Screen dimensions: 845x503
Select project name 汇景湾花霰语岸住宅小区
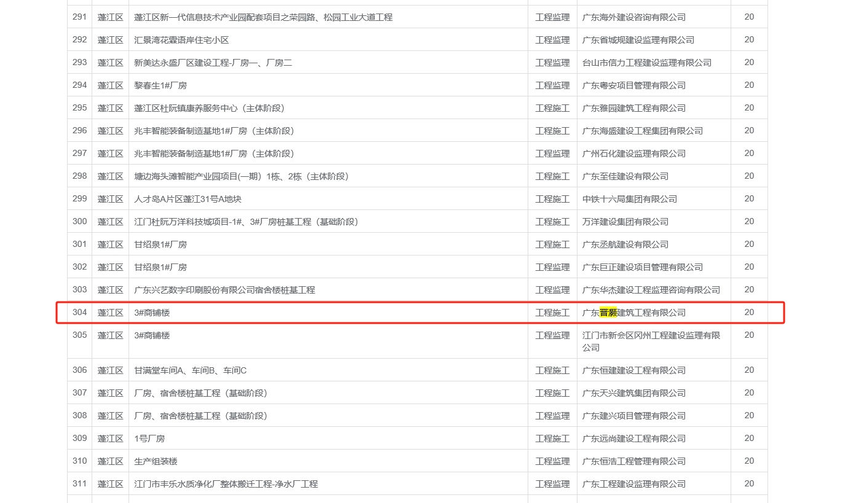click(181, 40)
